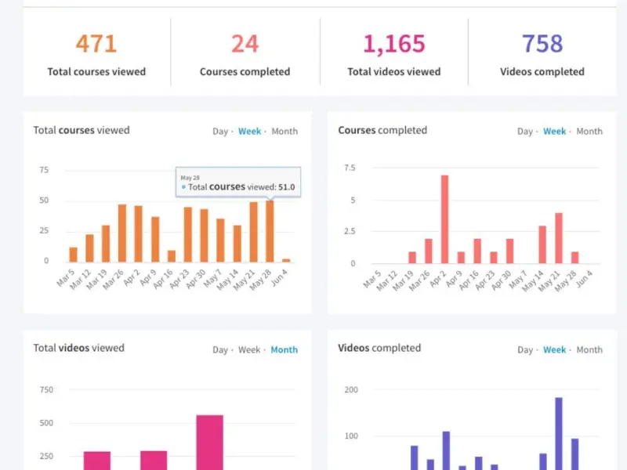Click the 471 Total courses viewed stat
Screen dimensions: 627x470
(96, 45)
